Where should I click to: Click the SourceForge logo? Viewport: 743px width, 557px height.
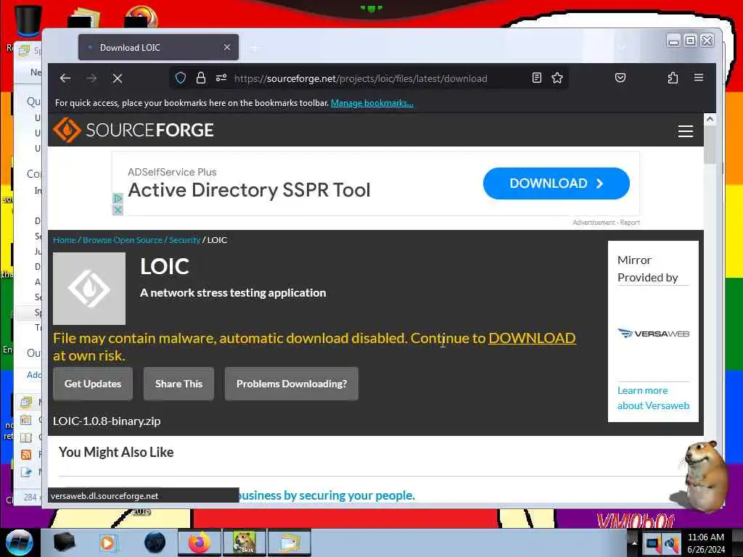point(134,130)
